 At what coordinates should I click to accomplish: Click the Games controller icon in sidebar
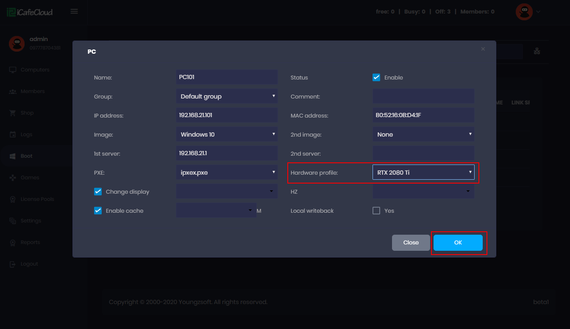click(x=13, y=178)
